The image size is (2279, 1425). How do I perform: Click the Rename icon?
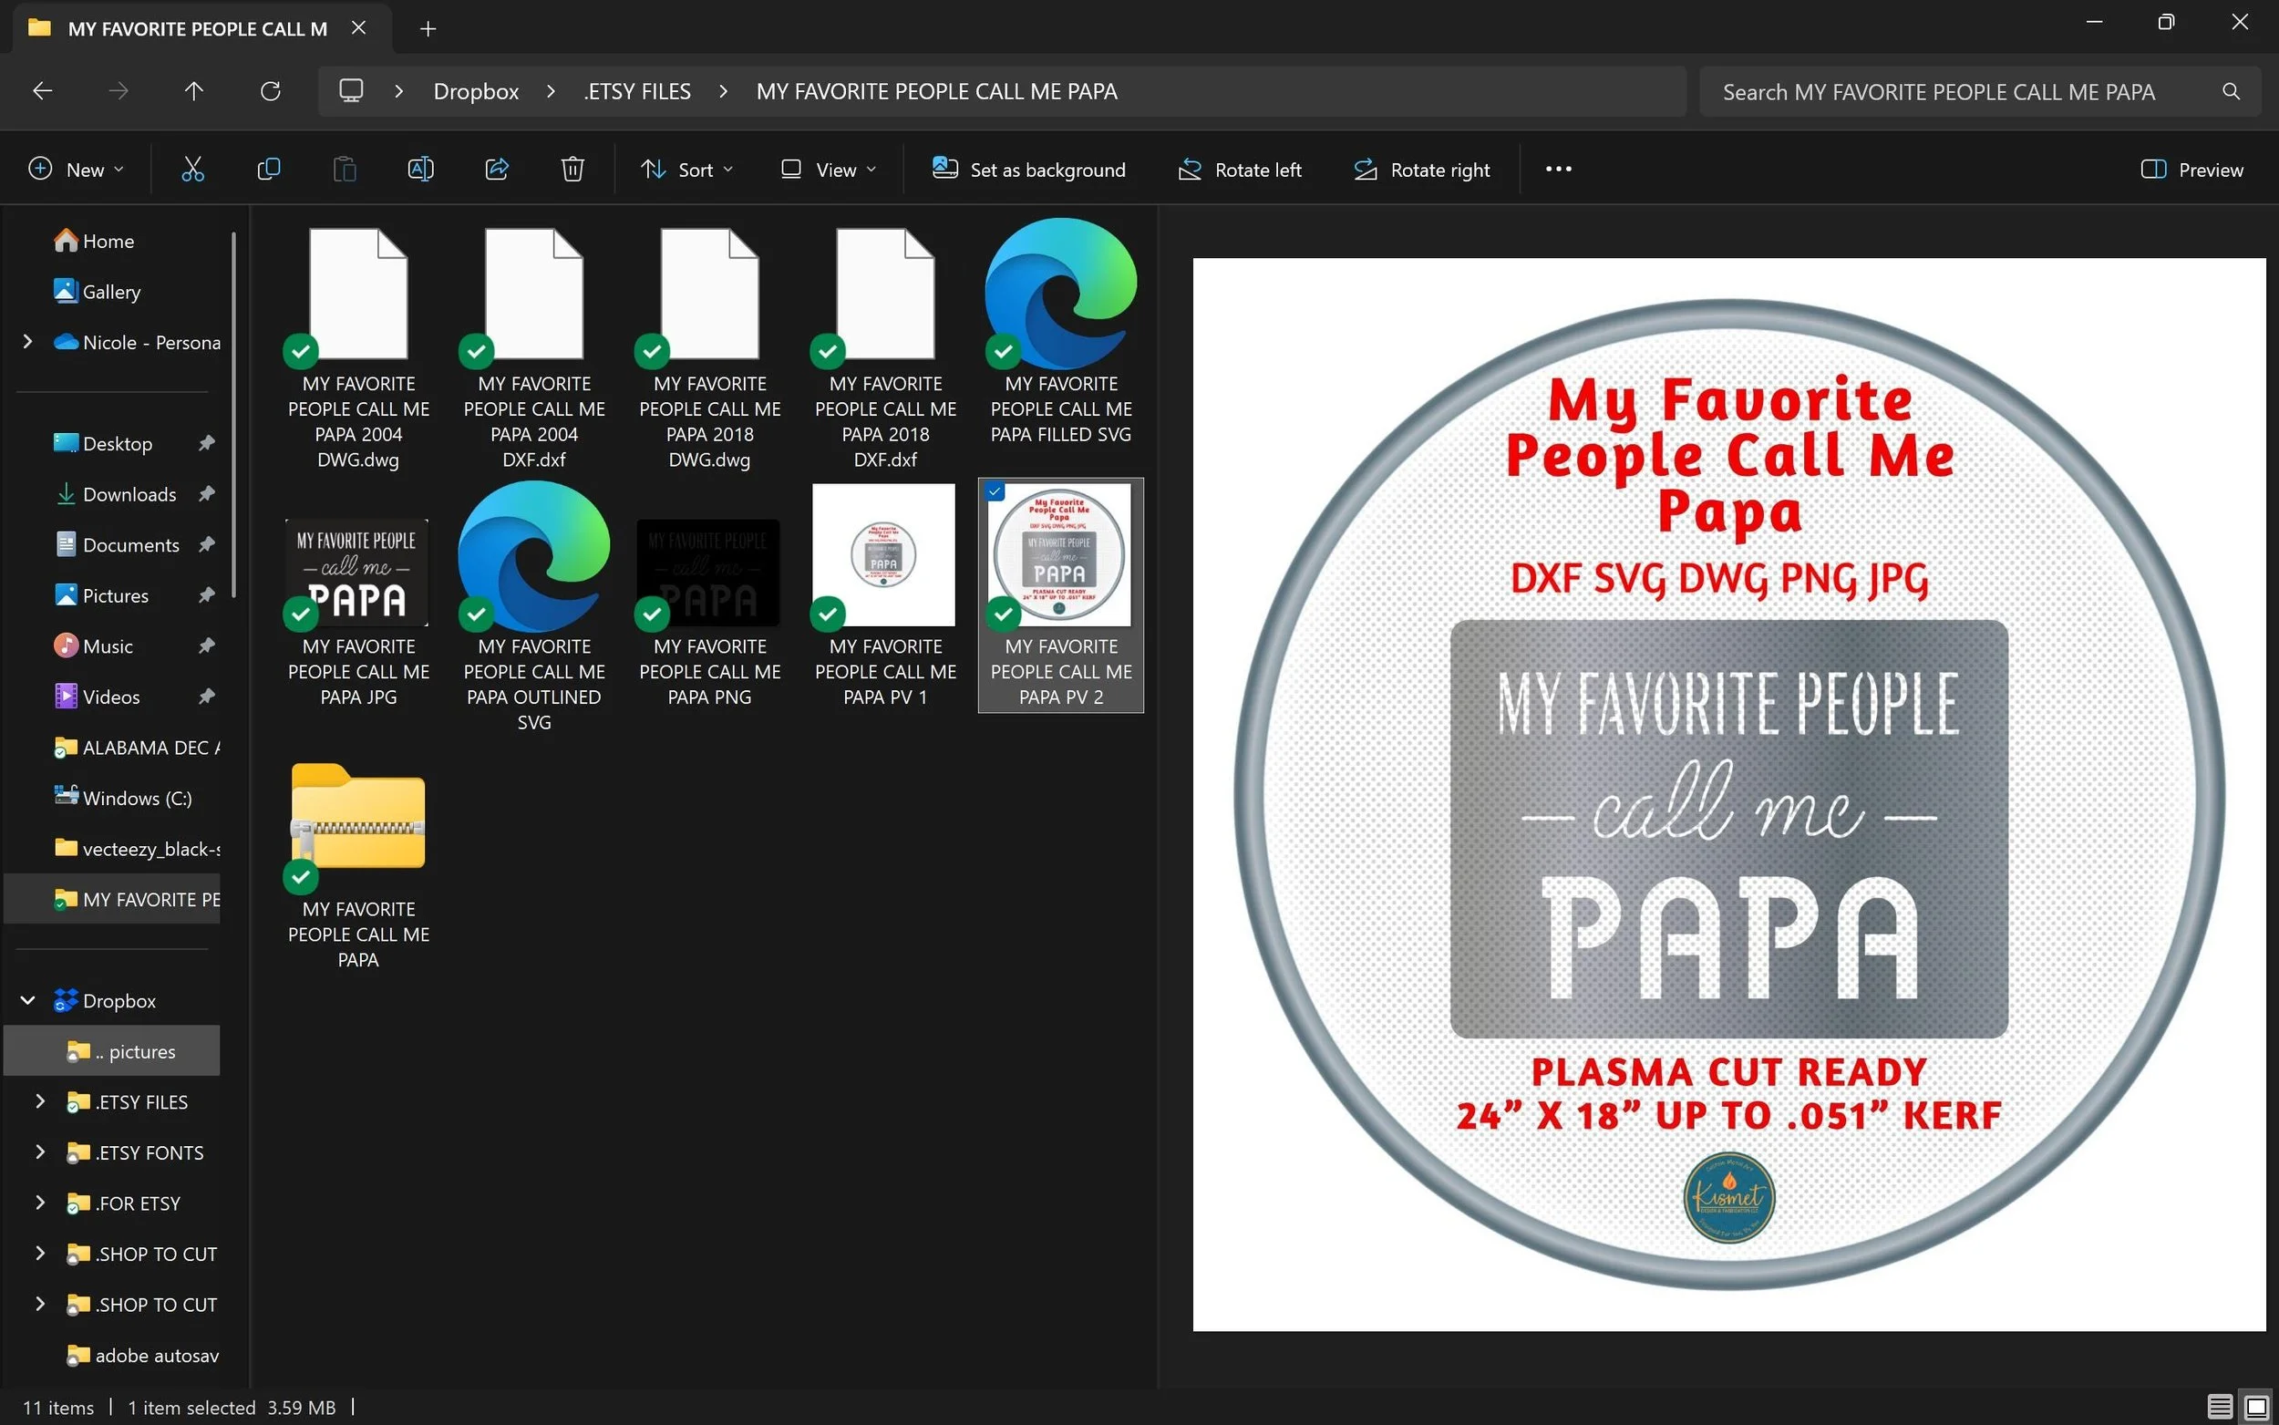[420, 170]
